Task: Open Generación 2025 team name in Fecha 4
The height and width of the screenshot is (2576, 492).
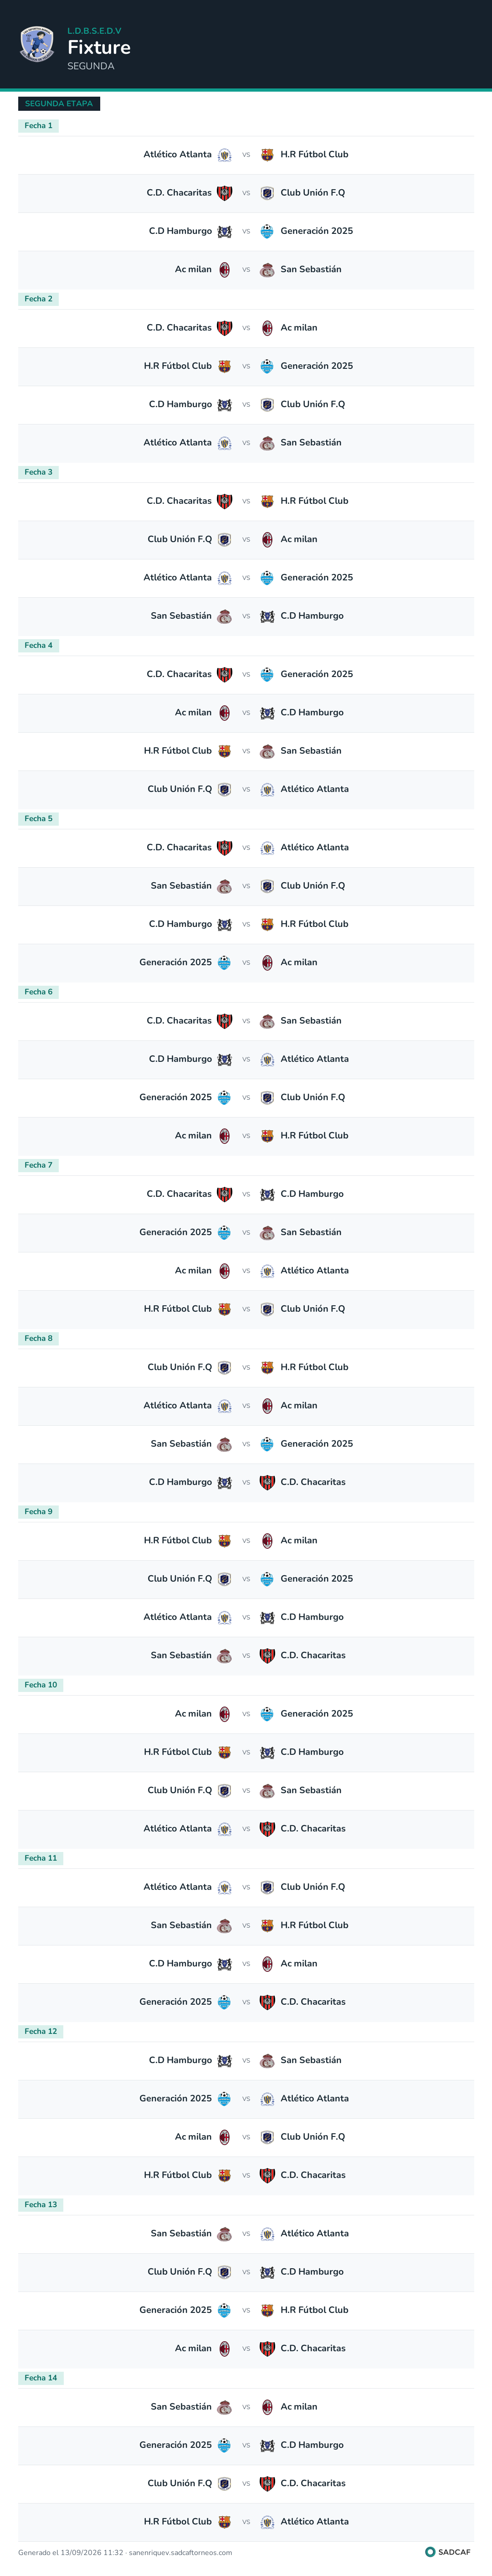Action: [x=317, y=674]
